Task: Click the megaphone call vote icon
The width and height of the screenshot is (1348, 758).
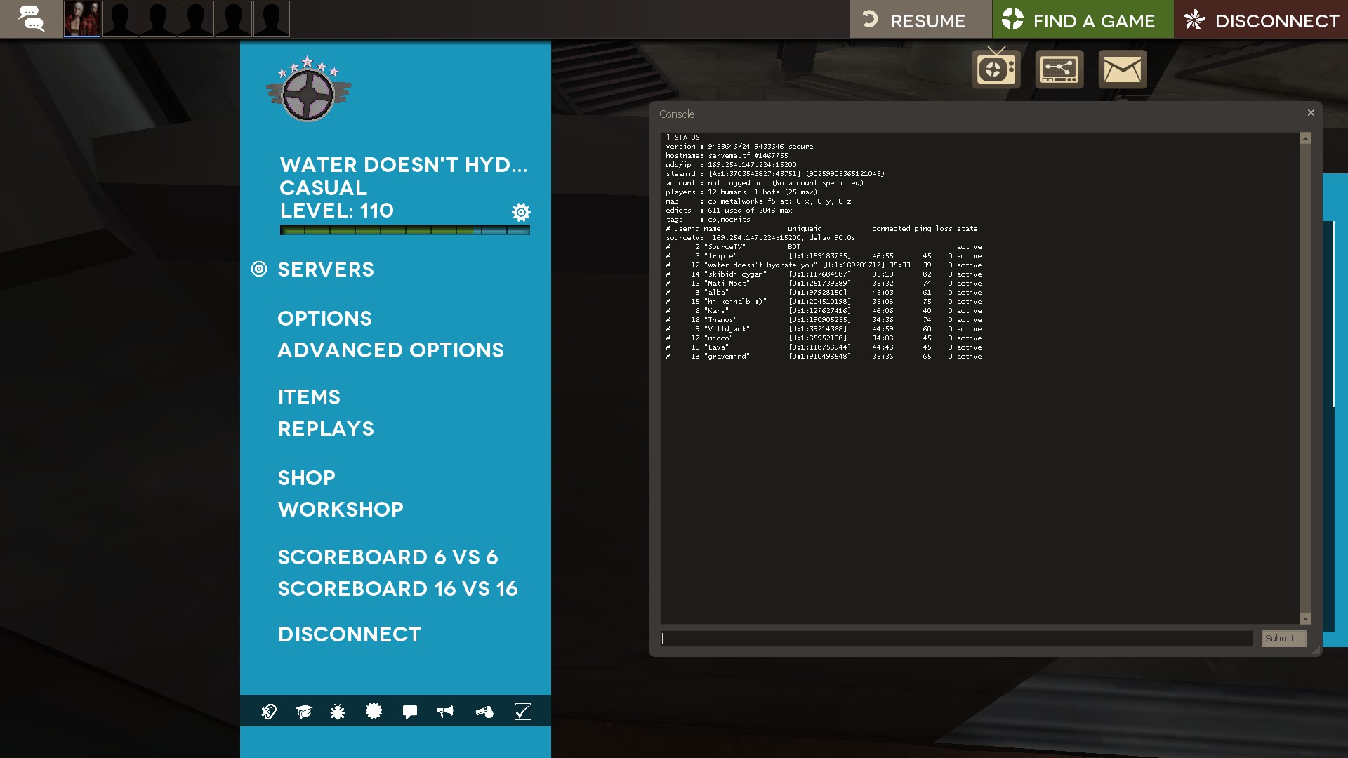Action: point(445,712)
